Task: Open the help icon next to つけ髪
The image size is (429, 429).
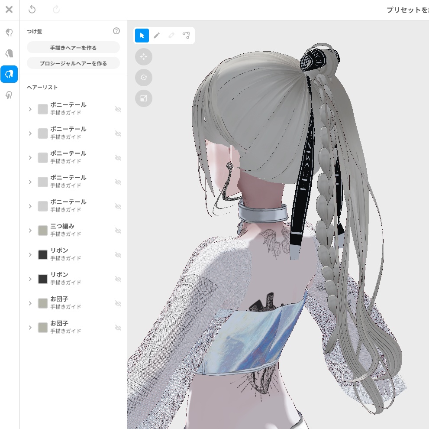Action: 116,31
